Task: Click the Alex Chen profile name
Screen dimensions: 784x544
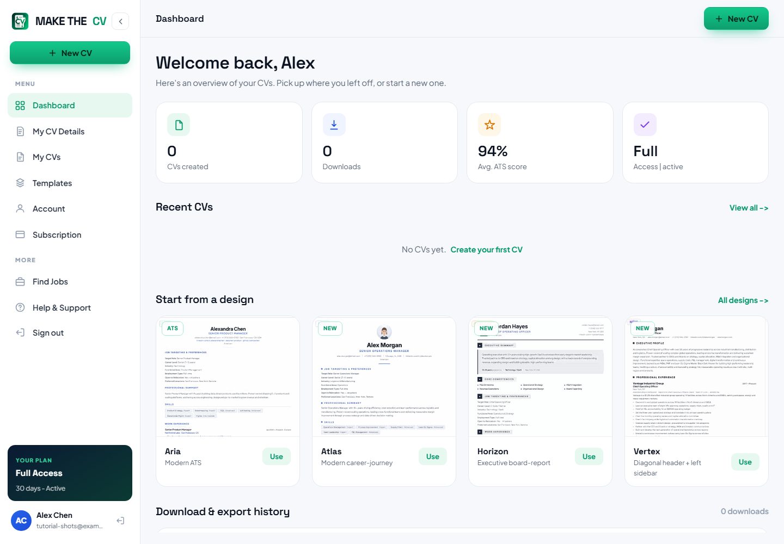Action: [x=54, y=515]
